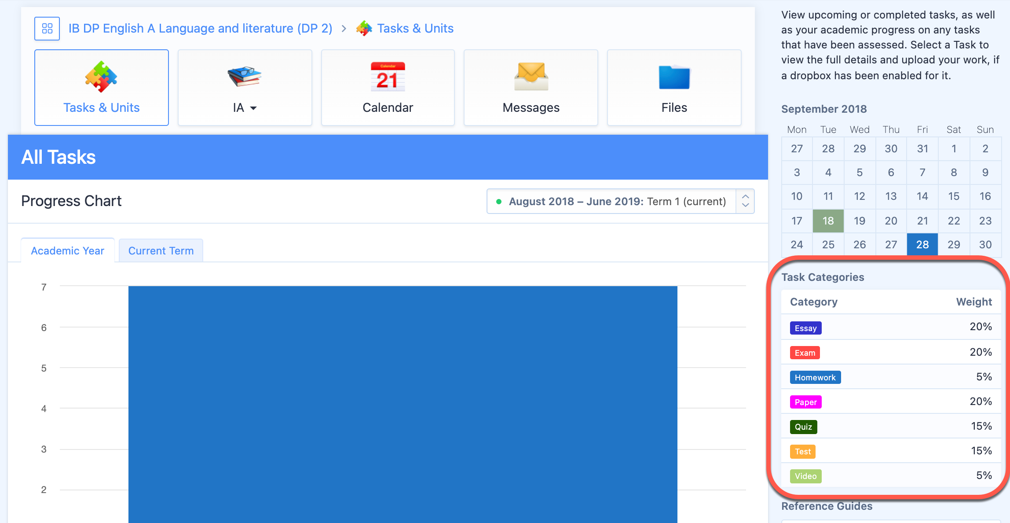Viewport: 1010px width, 523px height.
Task: Open the Calendar label
Action: pos(388,107)
